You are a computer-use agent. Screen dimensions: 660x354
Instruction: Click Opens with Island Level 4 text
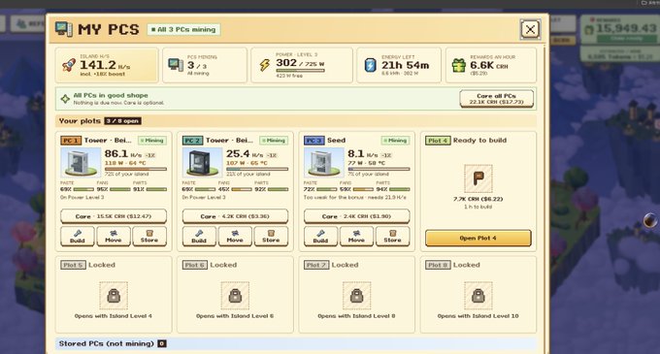point(114,316)
